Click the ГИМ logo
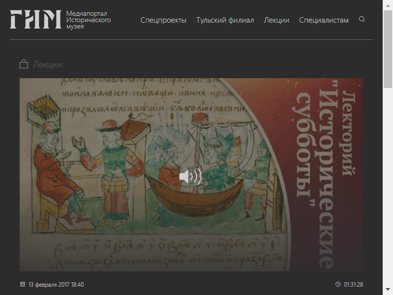This screenshot has height=295, width=393. pos(35,19)
